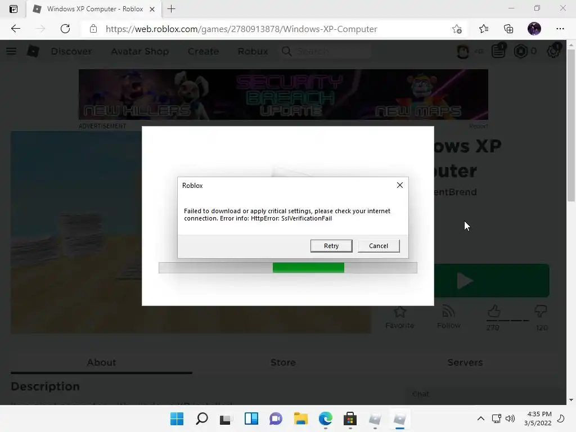Open a new browser tab
The image size is (576, 432).
pyautogui.click(x=171, y=9)
